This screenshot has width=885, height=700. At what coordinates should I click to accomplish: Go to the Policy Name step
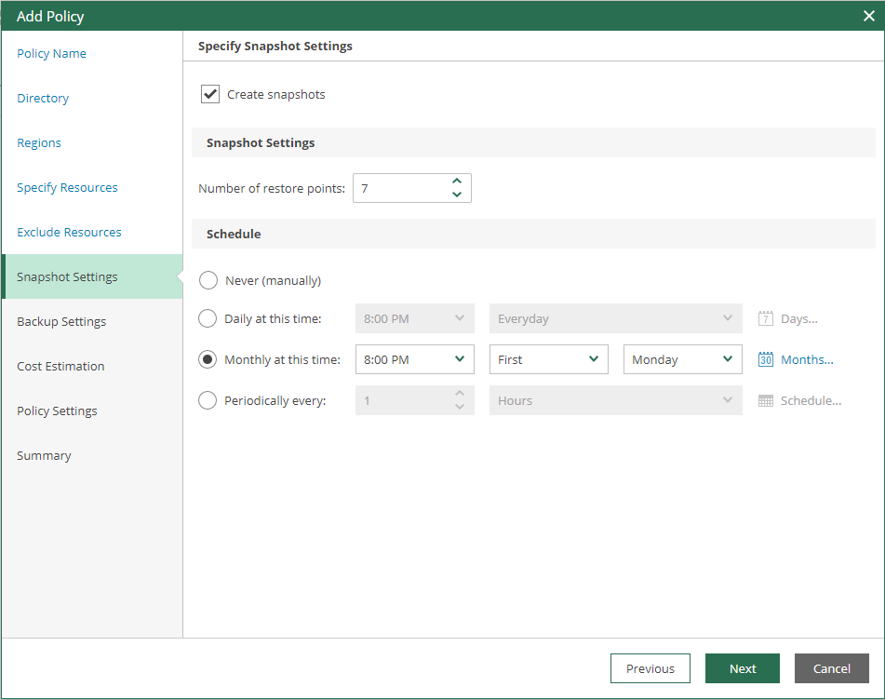51,54
